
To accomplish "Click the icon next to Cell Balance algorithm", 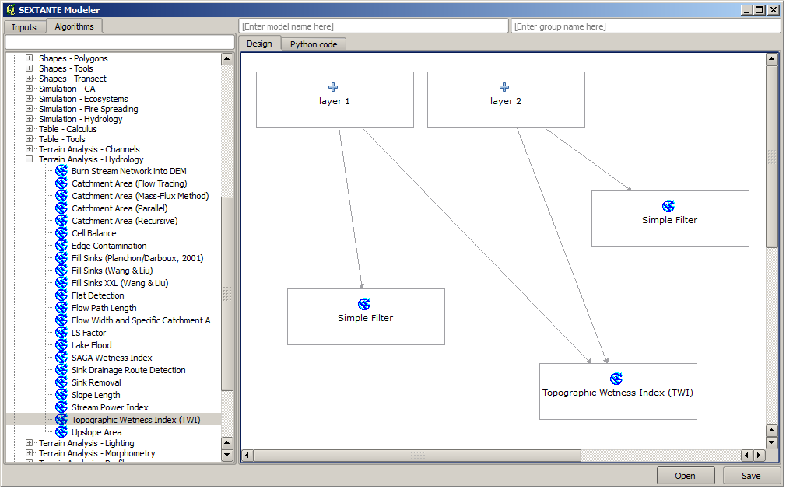I will (x=61, y=233).
